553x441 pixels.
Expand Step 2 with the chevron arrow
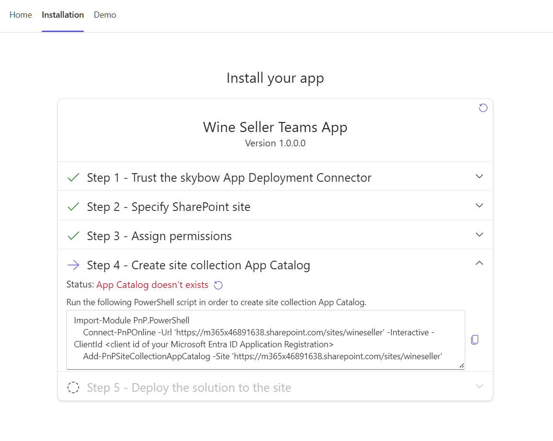(479, 206)
